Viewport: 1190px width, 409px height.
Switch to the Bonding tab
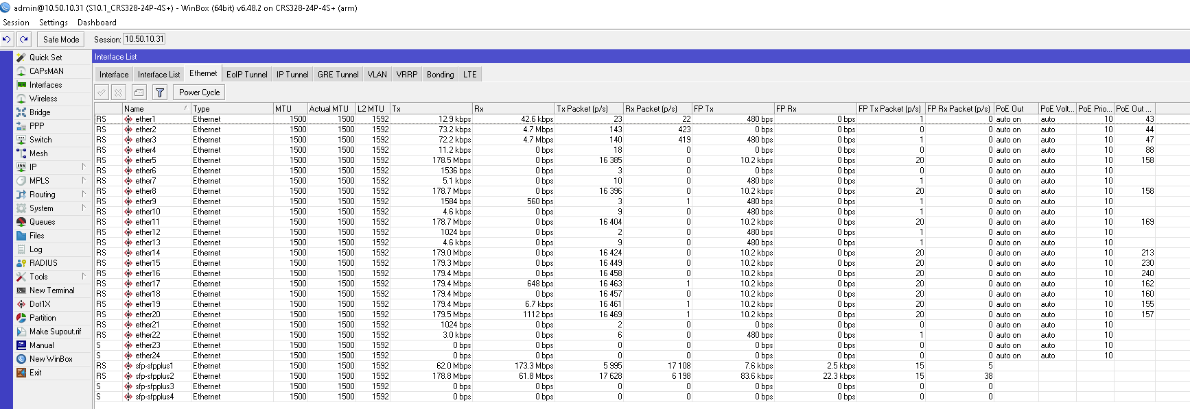click(440, 75)
